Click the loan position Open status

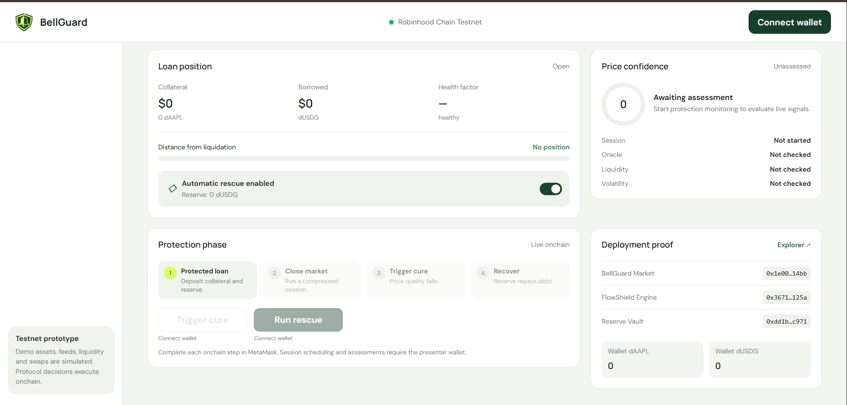(x=561, y=66)
